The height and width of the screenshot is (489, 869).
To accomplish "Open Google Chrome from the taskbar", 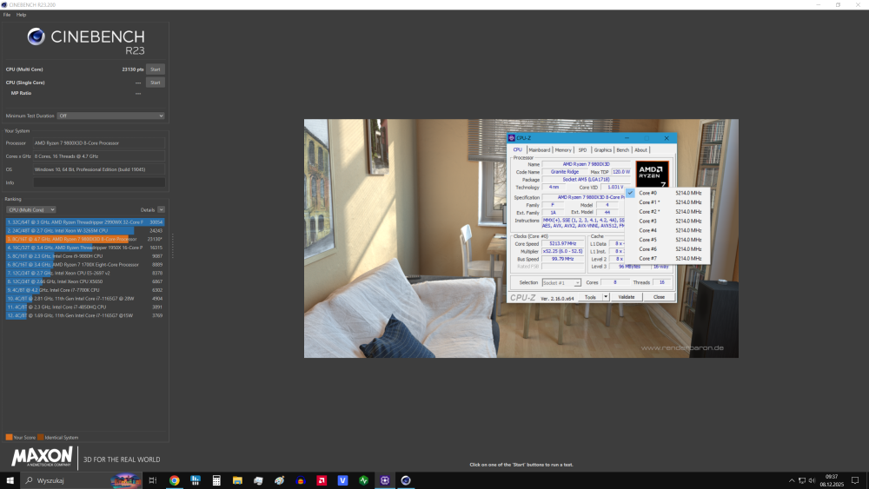I will [x=175, y=480].
